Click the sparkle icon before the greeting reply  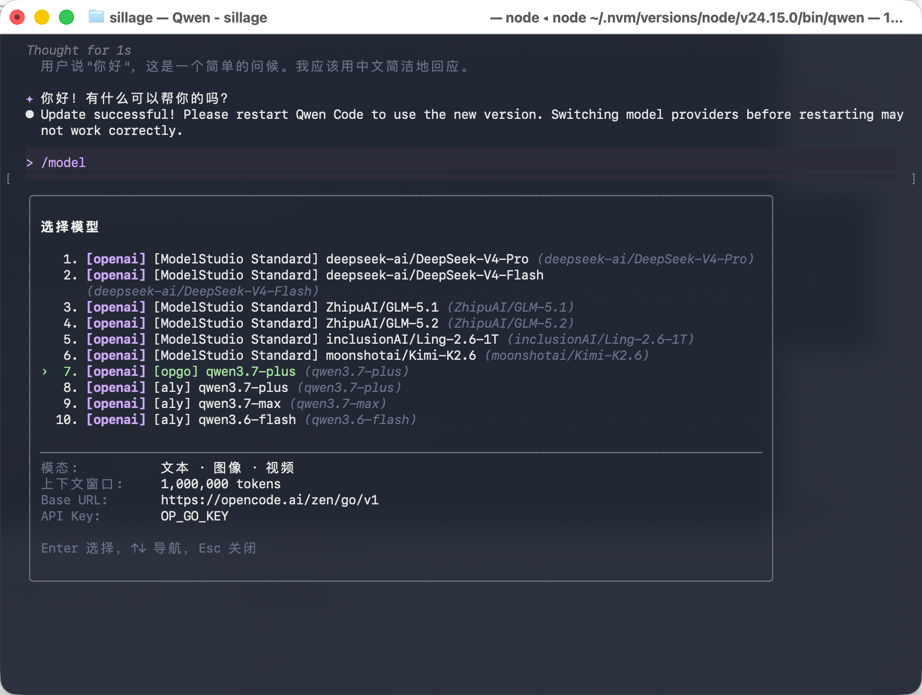[x=29, y=99]
